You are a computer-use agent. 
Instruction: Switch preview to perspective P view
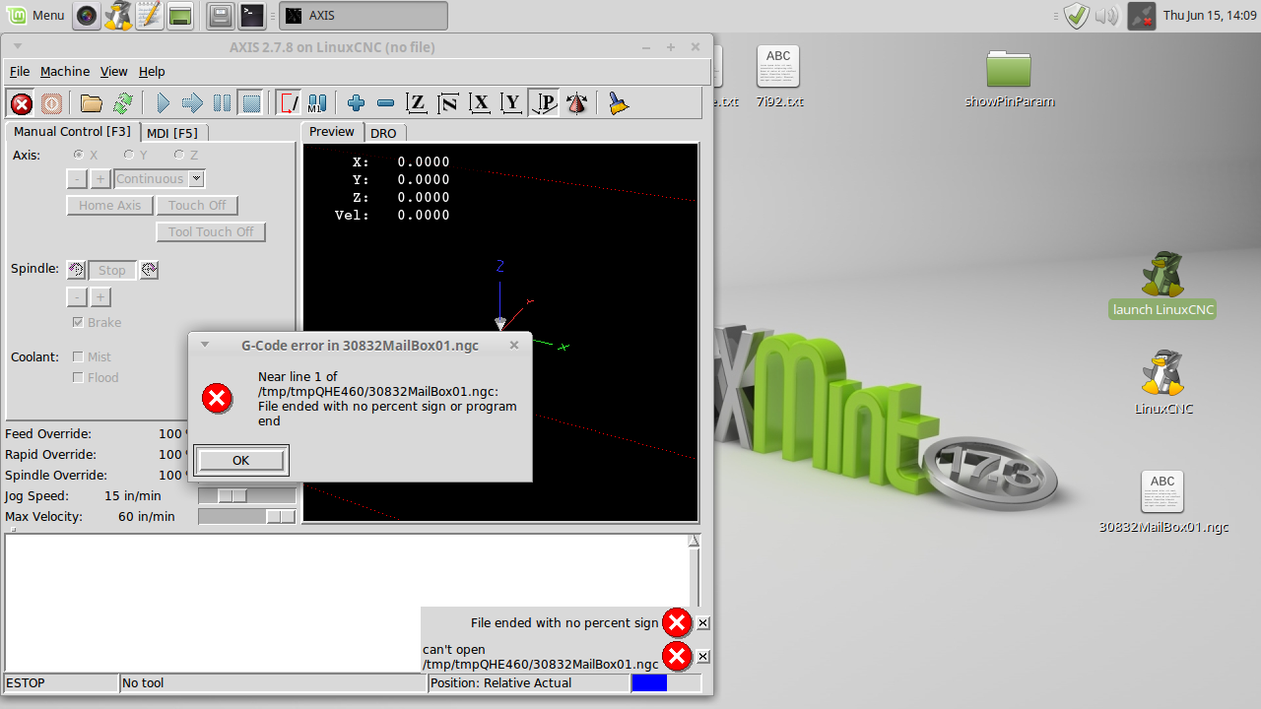pyautogui.click(x=544, y=103)
